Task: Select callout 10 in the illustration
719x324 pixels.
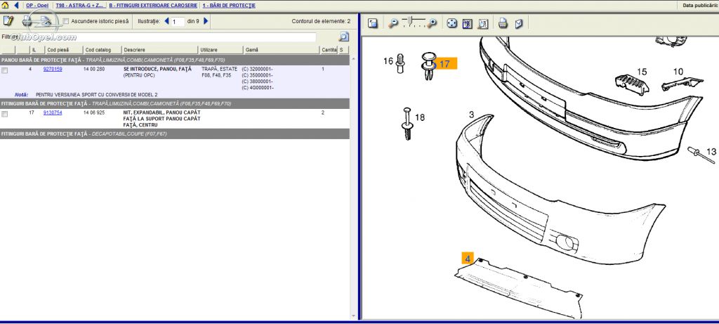Action: [678, 72]
